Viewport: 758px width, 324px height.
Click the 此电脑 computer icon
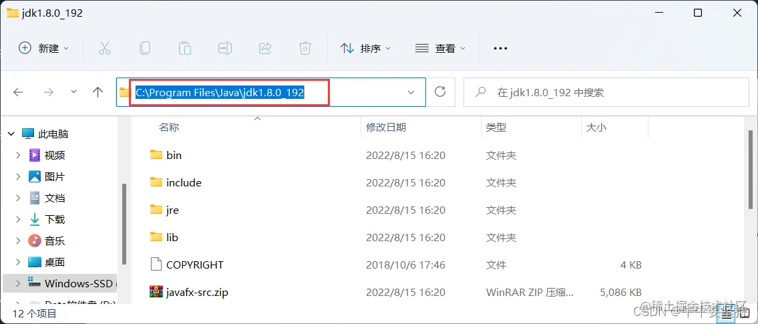point(28,134)
